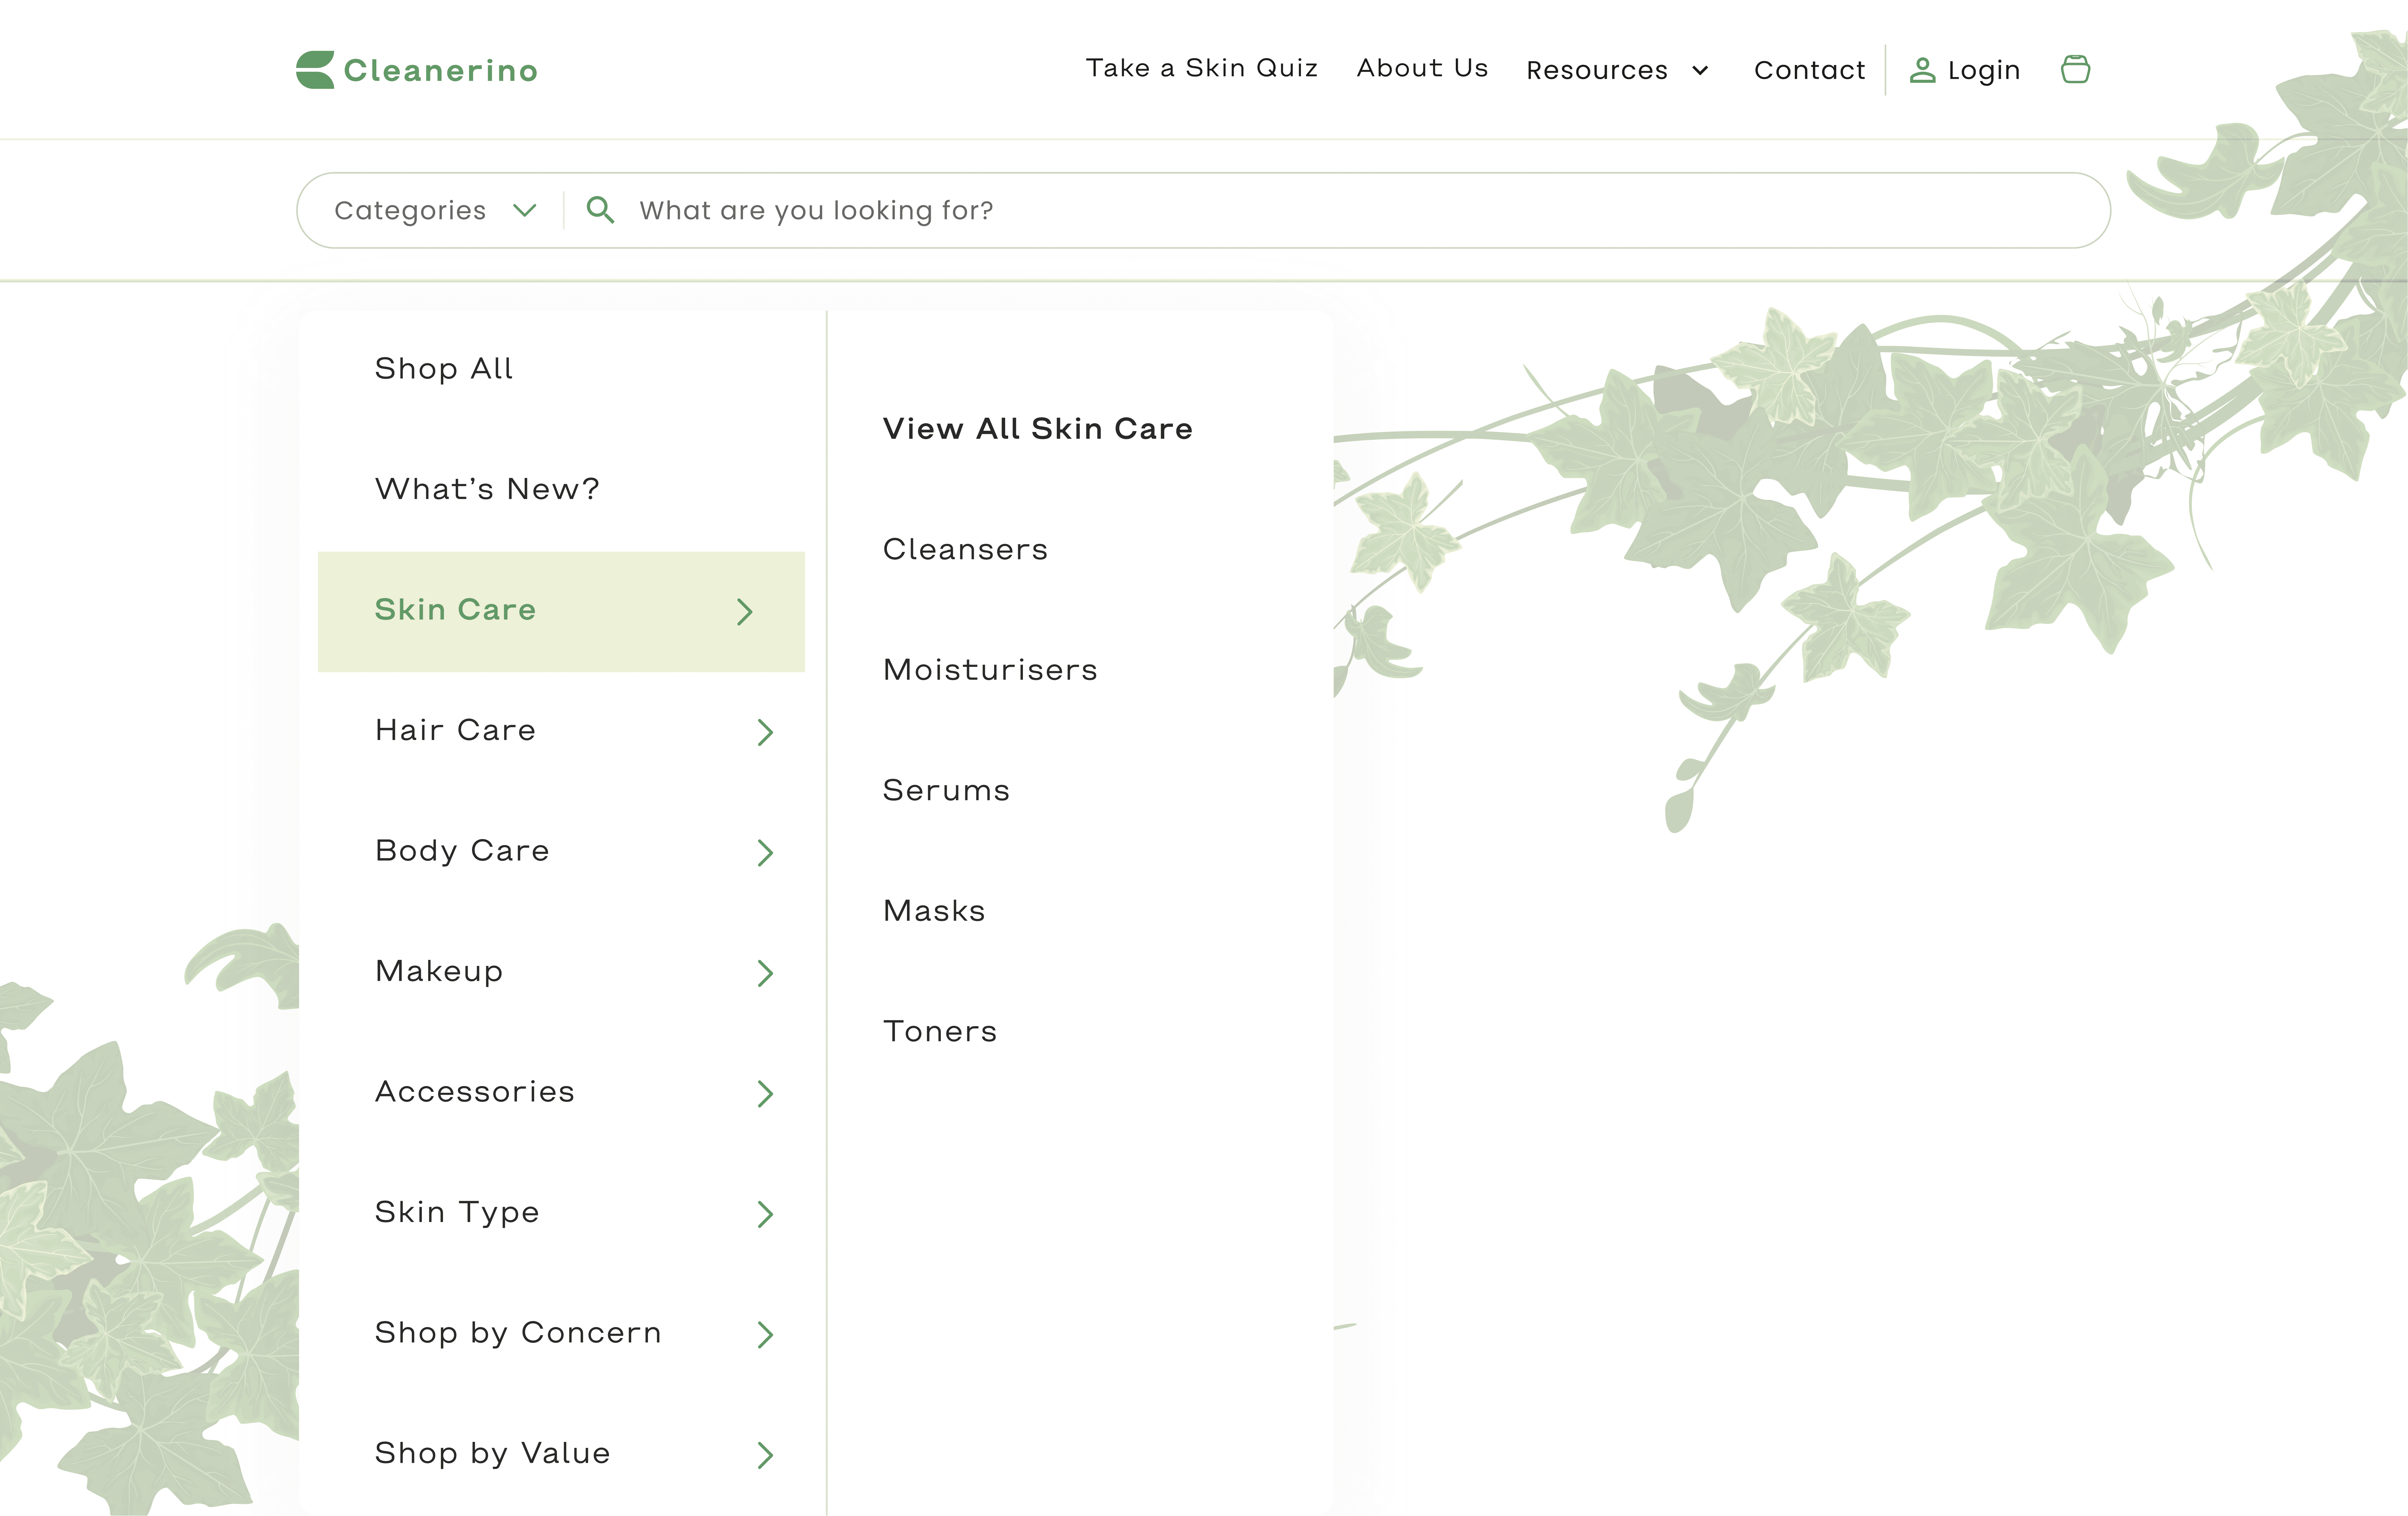Choose the Body Care category label
This screenshot has width=2408, height=1516.
(462, 851)
